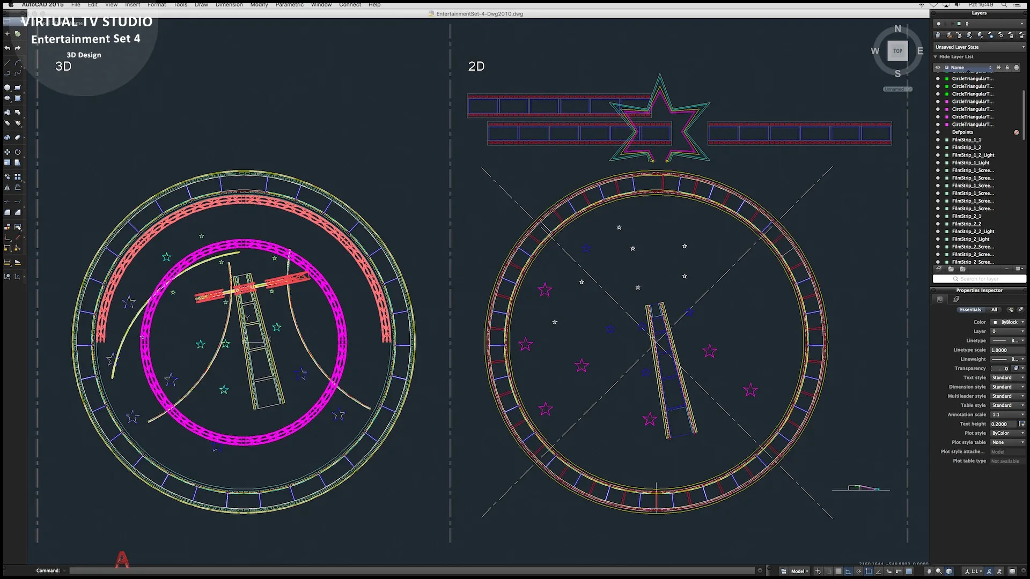The image size is (1030, 579).
Task: Select the Move tool in the toolbar
Action: (7, 152)
